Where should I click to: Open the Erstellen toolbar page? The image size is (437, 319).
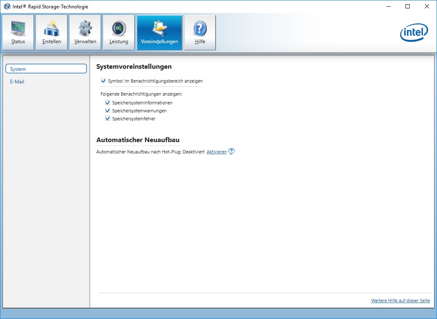tap(52, 33)
